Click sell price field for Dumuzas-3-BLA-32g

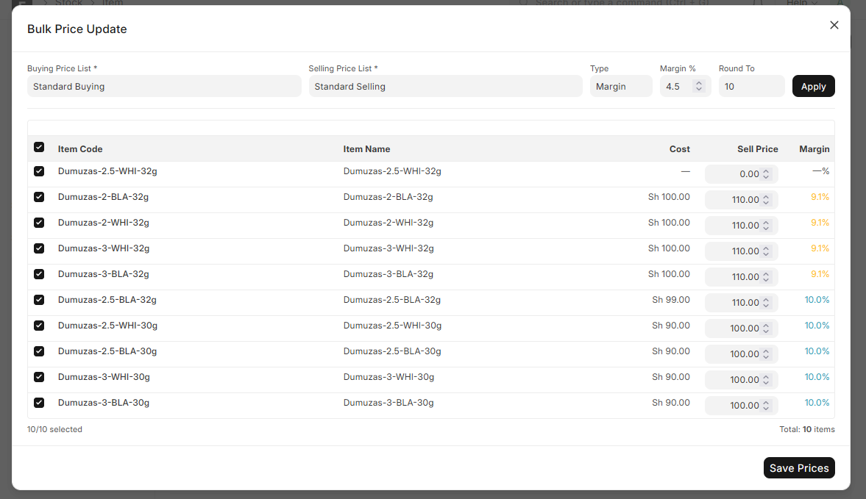733,277
